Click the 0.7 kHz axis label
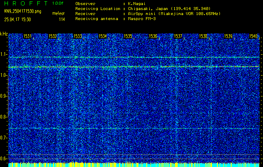The width and height of the screenshot is (263, 167). coord(4,138)
